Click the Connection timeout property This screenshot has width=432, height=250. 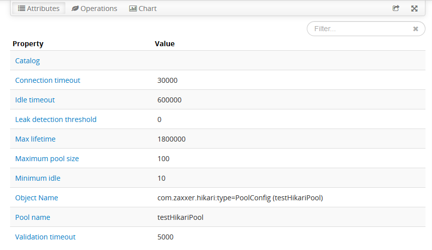(48, 80)
